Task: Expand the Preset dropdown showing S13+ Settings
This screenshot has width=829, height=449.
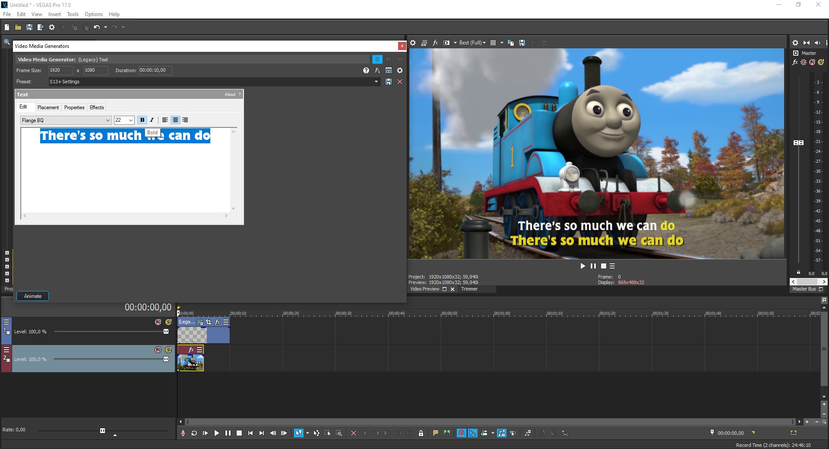Action: click(376, 82)
